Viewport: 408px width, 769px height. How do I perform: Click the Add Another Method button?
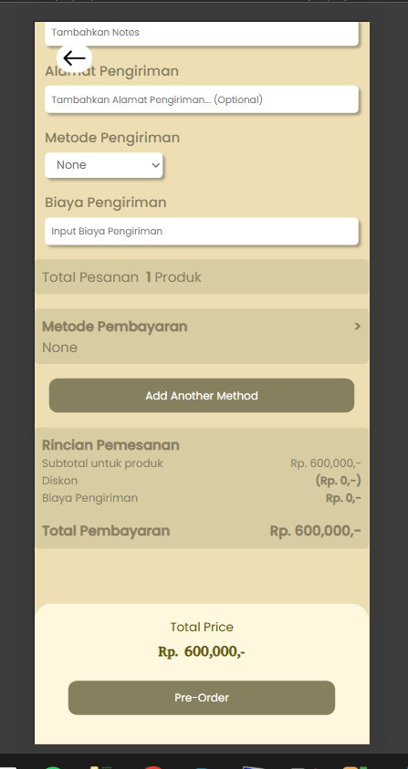click(202, 395)
